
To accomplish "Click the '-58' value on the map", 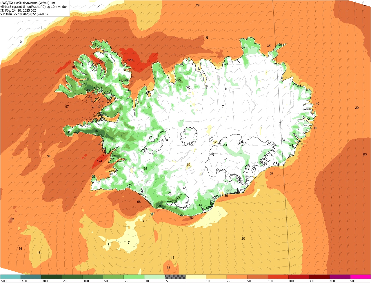I will 155,78.
